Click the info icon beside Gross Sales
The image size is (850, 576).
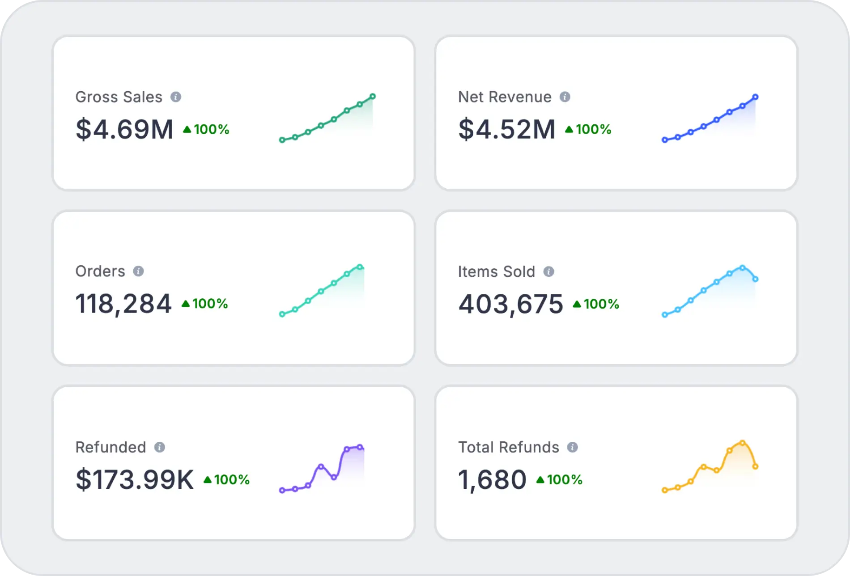176,97
